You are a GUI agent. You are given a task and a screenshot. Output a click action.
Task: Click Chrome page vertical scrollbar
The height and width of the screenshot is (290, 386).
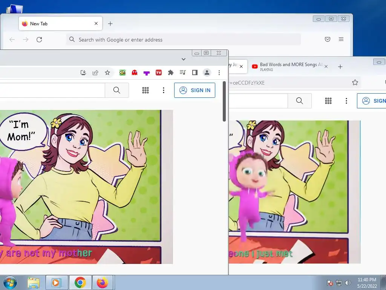click(224, 101)
